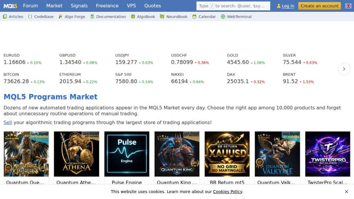Click the Log in link
Viewport: 354px width, 199px height.
(288, 6)
